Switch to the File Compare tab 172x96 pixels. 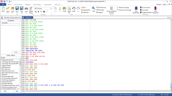point(37,5)
